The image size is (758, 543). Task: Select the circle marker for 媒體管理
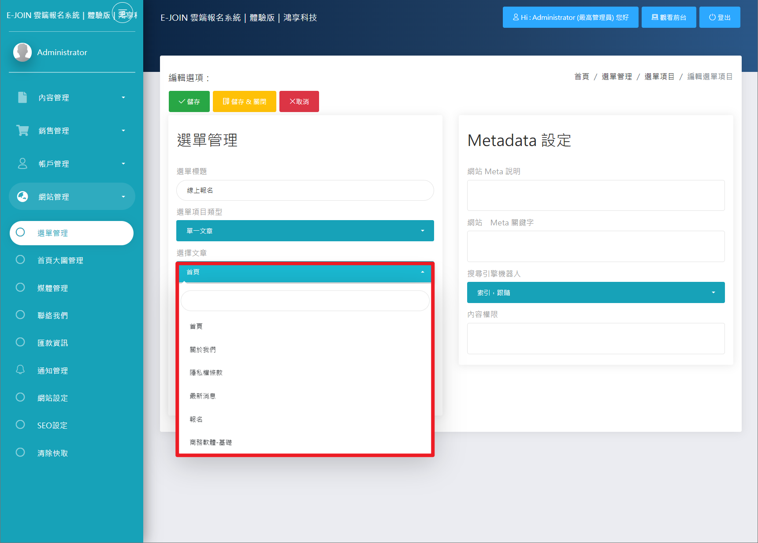(20, 288)
